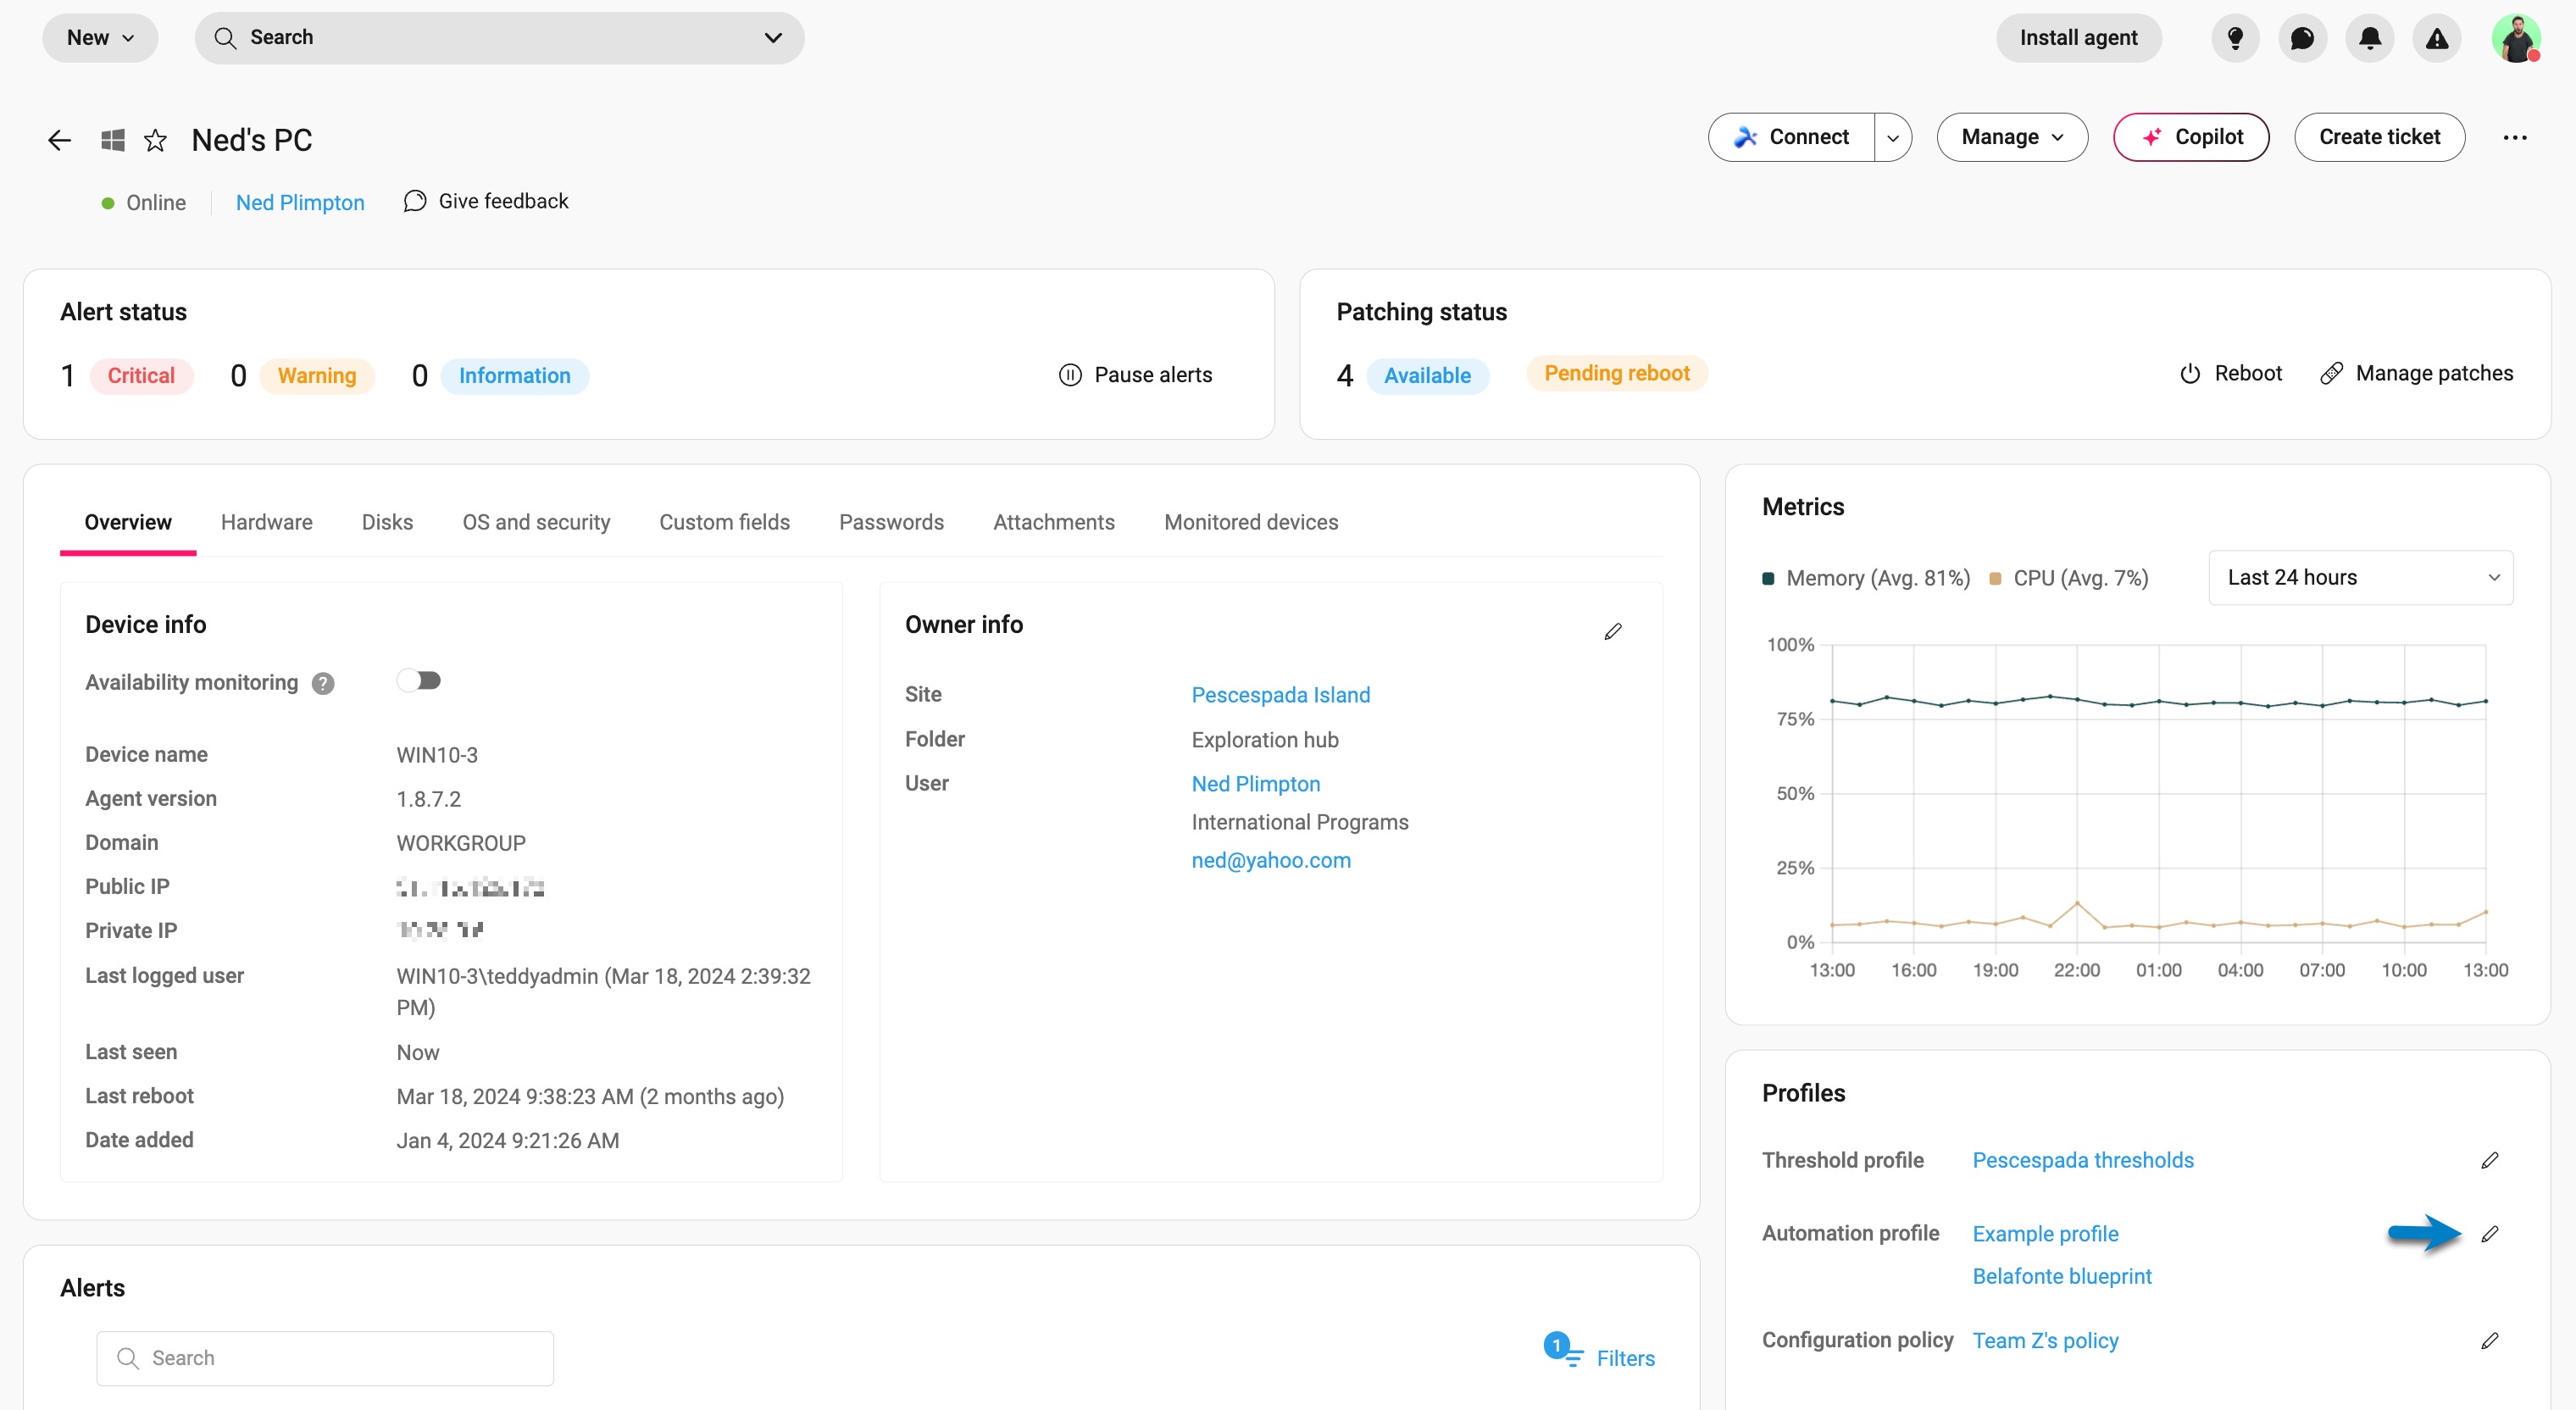Image resolution: width=2576 pixels, height=1410 pixels.
Task: Click the Connect button
Action: (1791, 137)
